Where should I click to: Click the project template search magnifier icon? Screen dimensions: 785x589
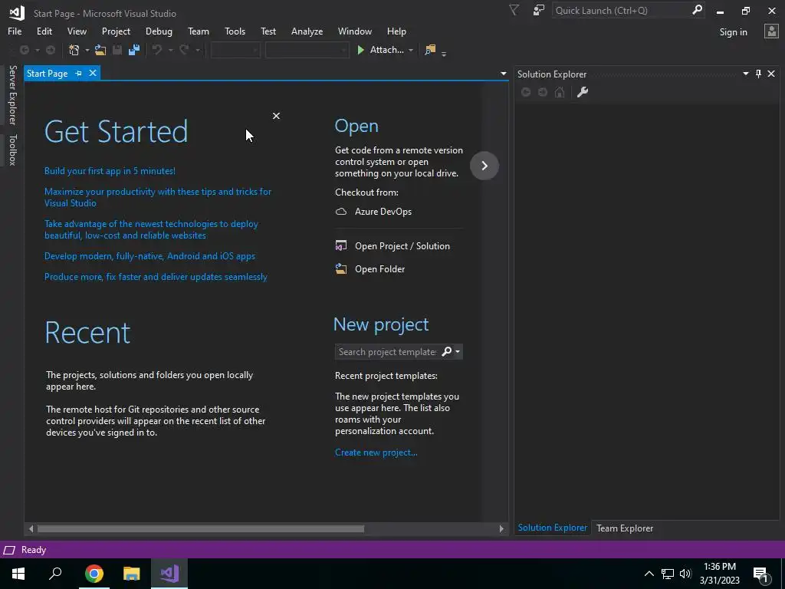(447, 351)
